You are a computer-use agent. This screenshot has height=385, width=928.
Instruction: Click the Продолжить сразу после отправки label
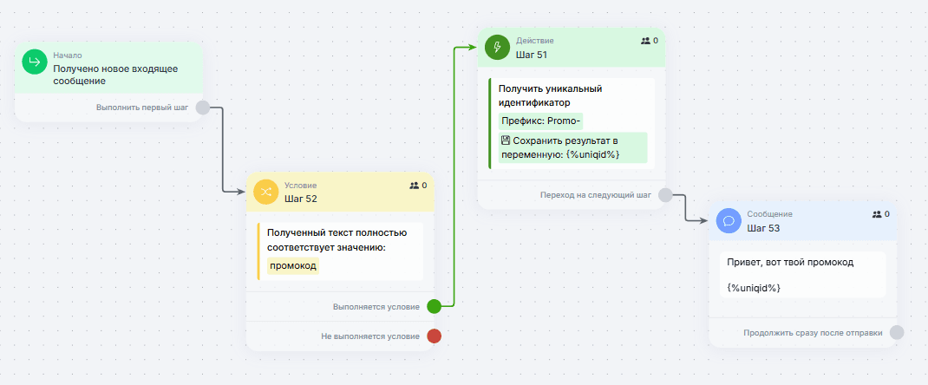[x=814, y=332]
